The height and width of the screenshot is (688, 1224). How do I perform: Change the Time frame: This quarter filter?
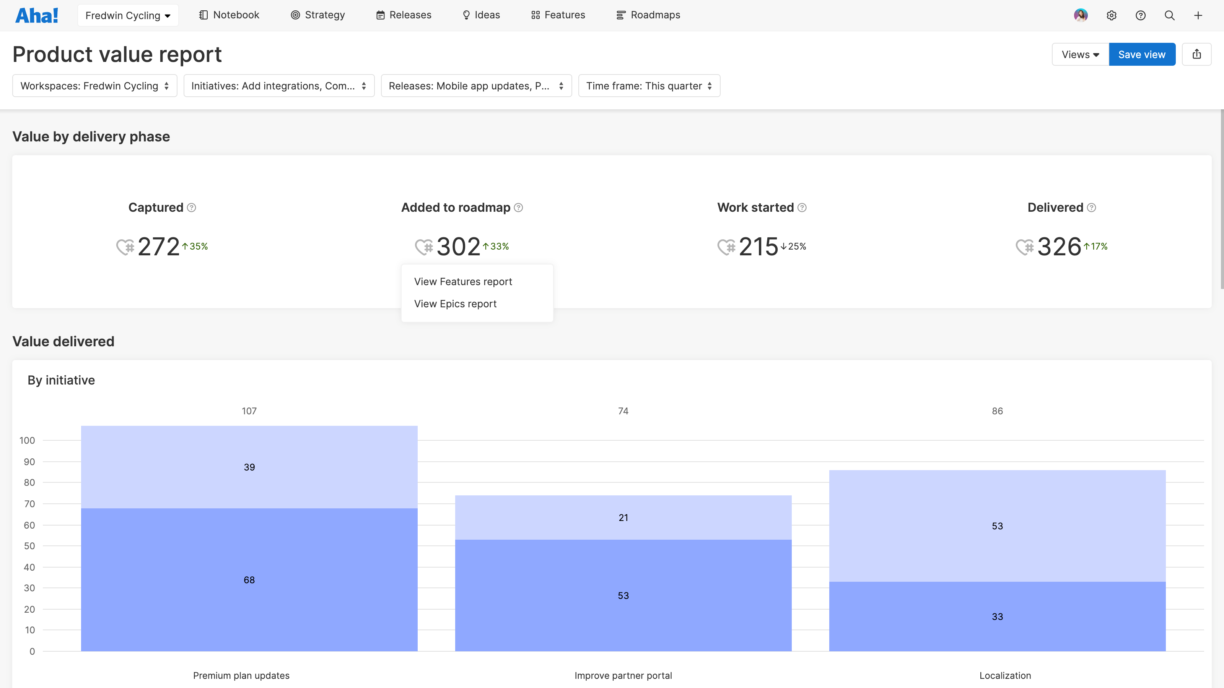pos(649,86)
